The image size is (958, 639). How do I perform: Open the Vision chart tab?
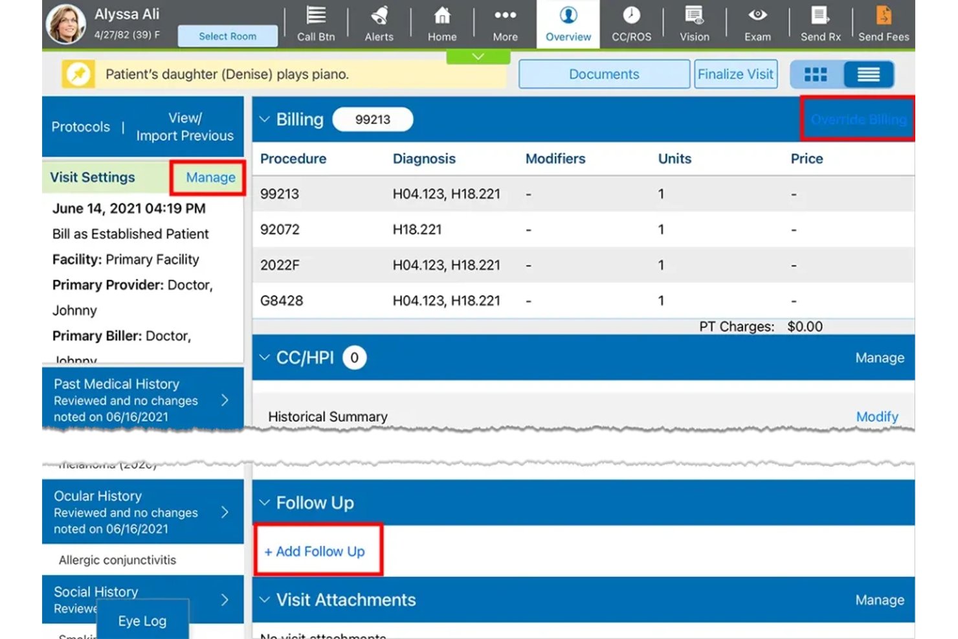694,24
